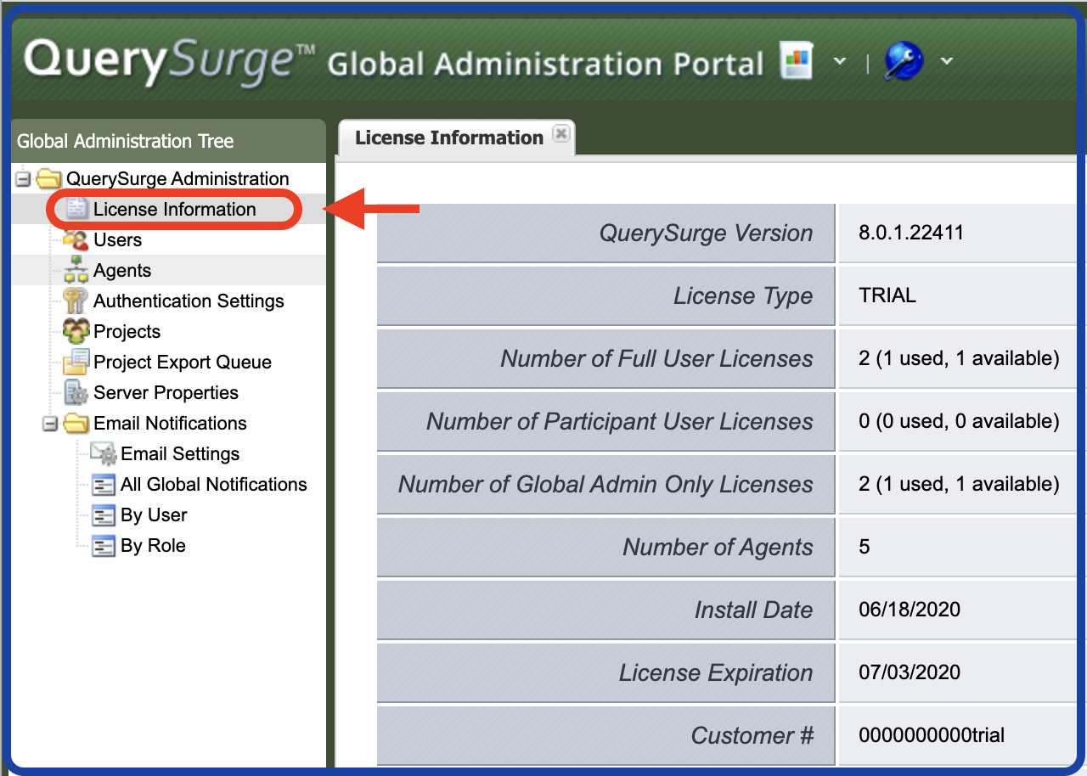The height and width of the screenshot is (776, 1087).
Task: Click the Global Administration Tree panel header
Action: point(168,141)
